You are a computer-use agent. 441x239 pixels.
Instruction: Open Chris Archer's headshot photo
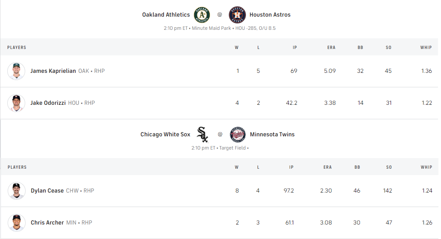click(x=17, y=223)
